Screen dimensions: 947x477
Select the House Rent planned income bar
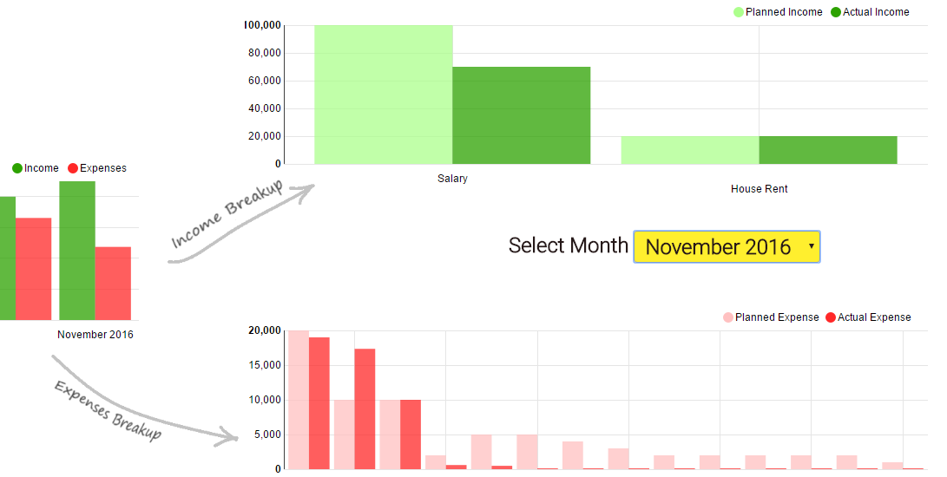click(689, 150)
